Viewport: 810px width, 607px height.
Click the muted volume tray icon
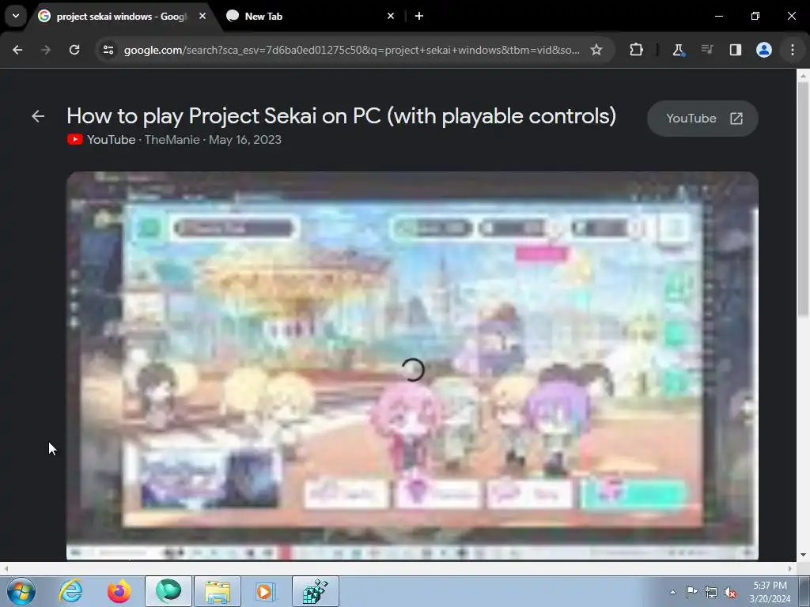click(x=730, y=592)
